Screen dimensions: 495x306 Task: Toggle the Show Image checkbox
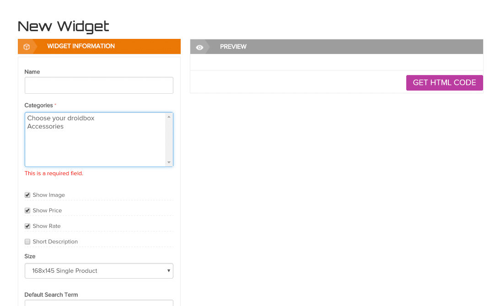pos(27,195)
